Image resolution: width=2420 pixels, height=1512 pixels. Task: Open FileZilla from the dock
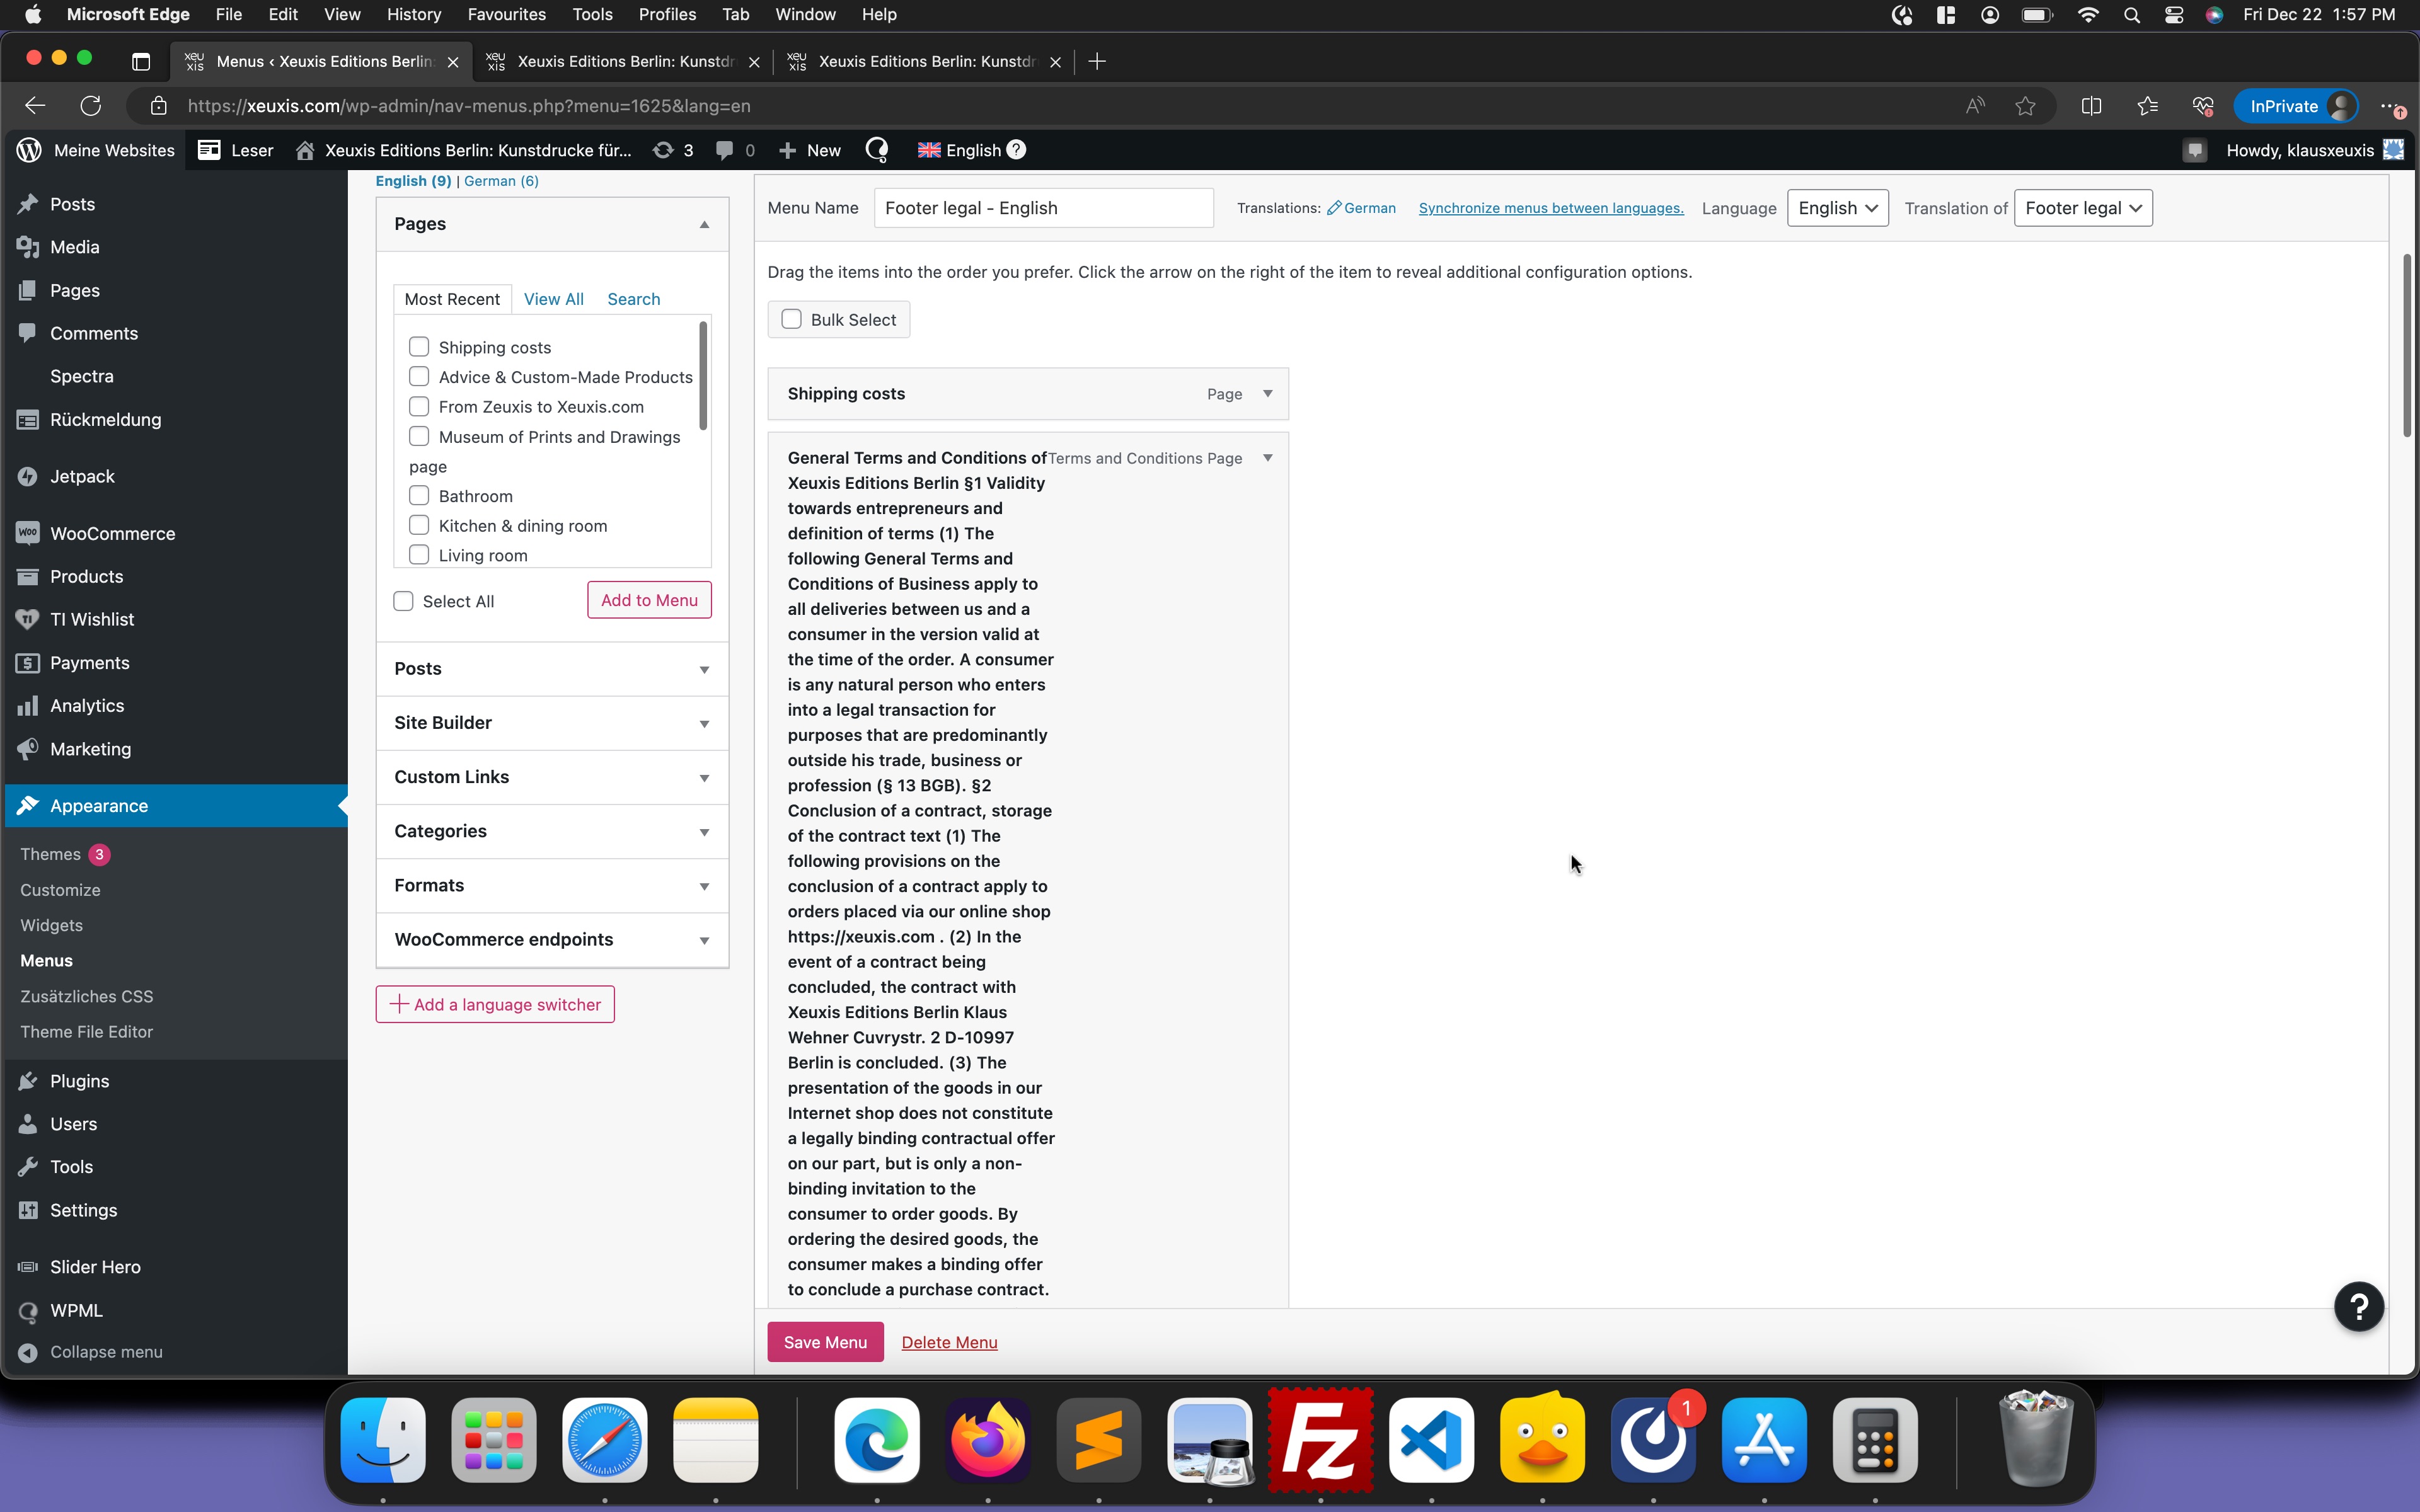pos(1320,1440)
